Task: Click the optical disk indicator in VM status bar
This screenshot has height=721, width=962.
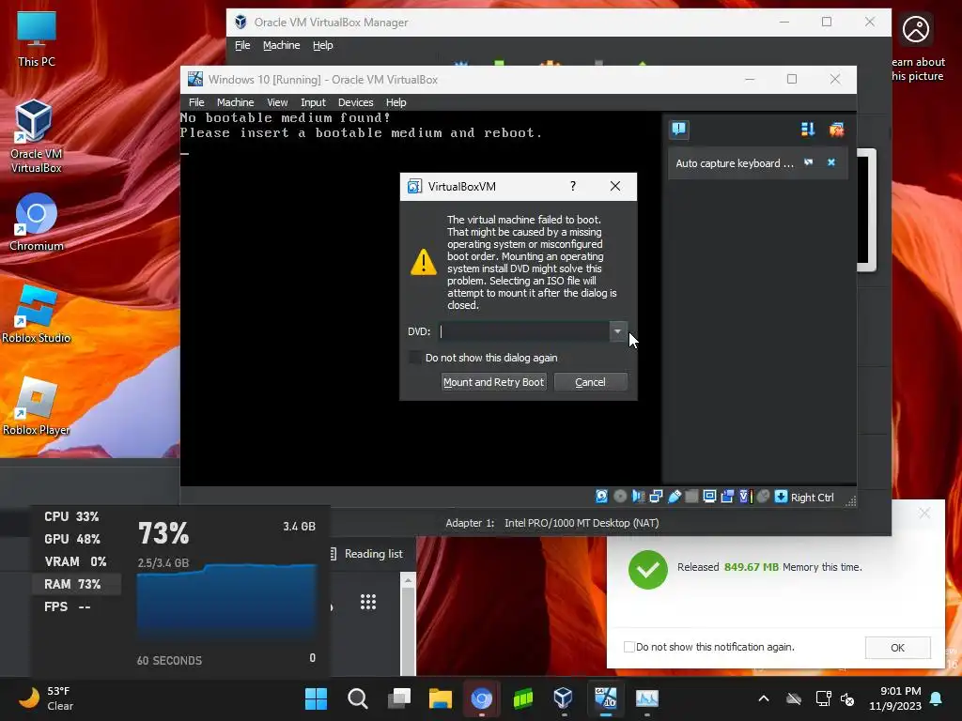Action: tap(620, 497)
